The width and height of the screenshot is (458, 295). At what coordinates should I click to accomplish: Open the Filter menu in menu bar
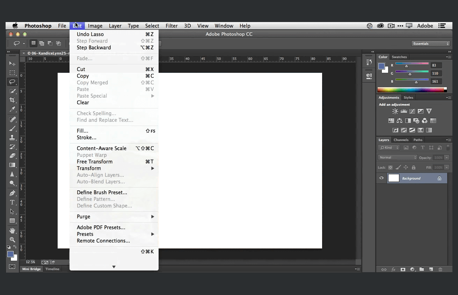pos(172,26)
